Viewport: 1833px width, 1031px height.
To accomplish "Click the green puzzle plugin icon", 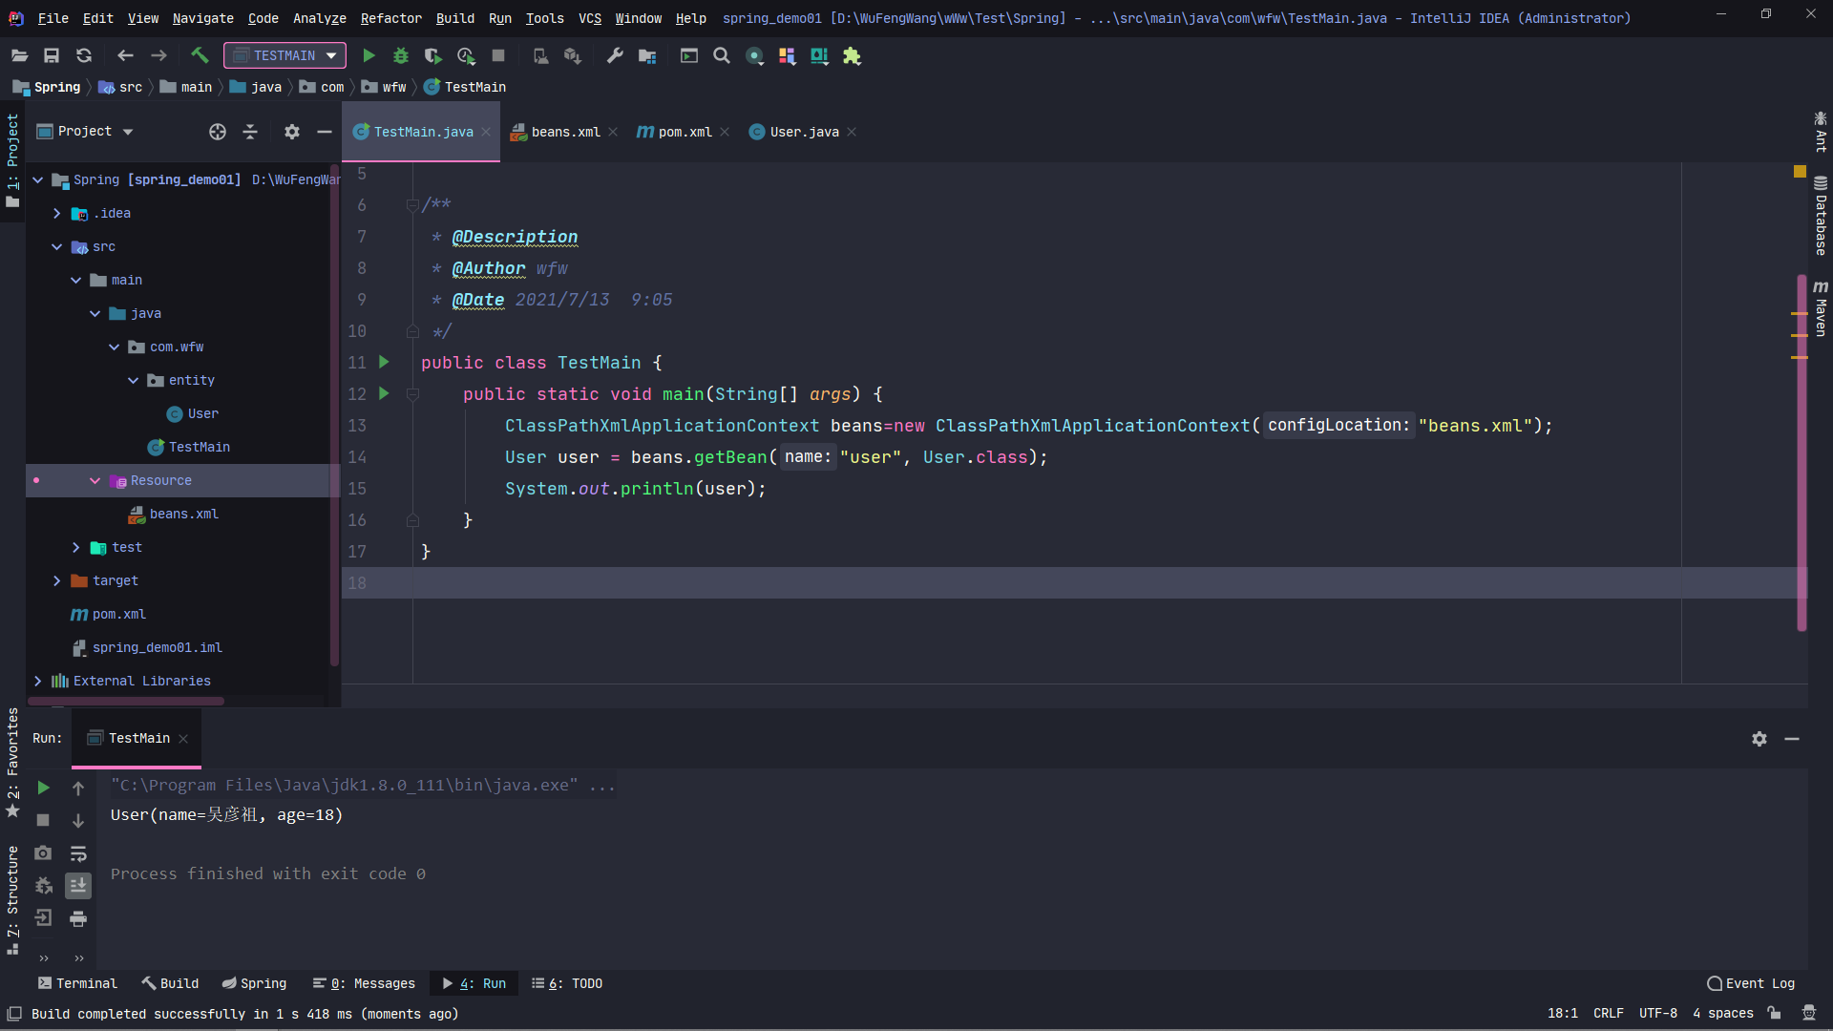I will (852, 55).
